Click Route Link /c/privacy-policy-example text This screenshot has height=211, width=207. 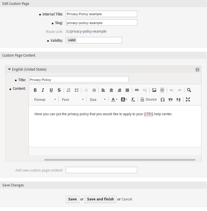(86, 31)
